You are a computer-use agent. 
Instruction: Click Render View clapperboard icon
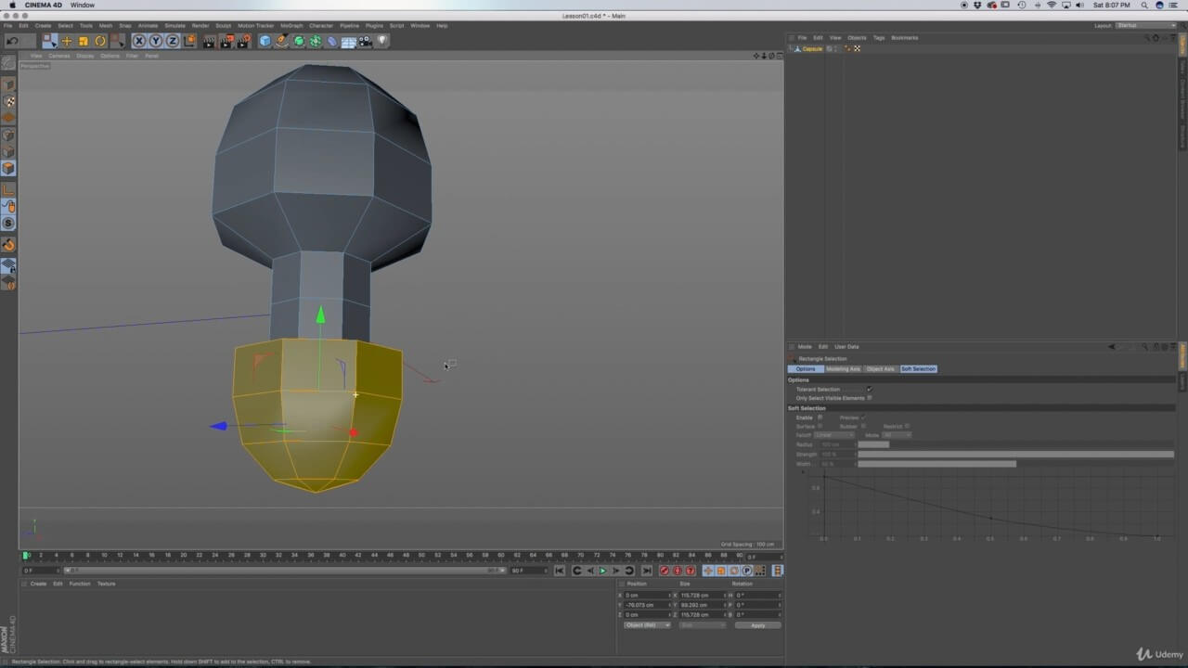pyautogui.click(x=209, y=41)
